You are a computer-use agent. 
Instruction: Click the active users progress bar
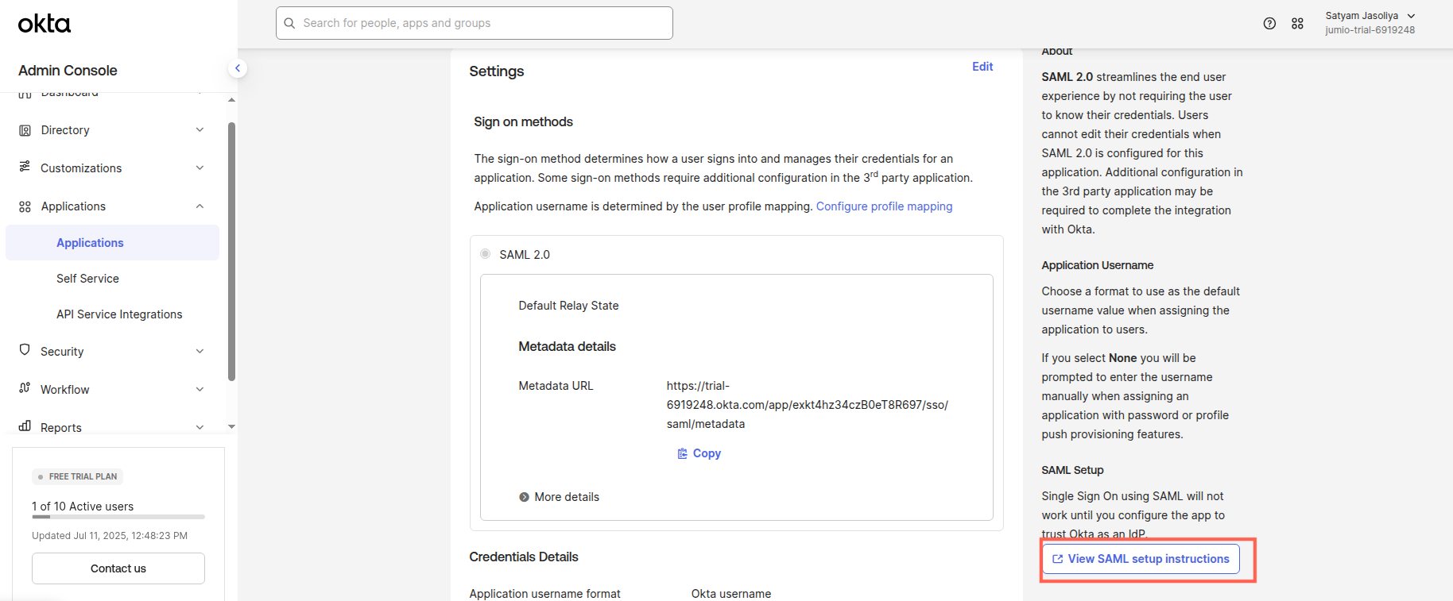tap(118, 517)
